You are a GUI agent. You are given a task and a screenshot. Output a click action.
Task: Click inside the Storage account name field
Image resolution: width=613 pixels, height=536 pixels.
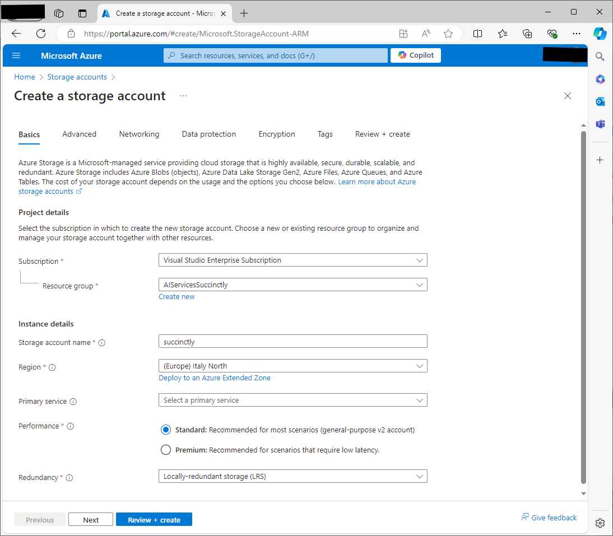(x=291, y=341)
